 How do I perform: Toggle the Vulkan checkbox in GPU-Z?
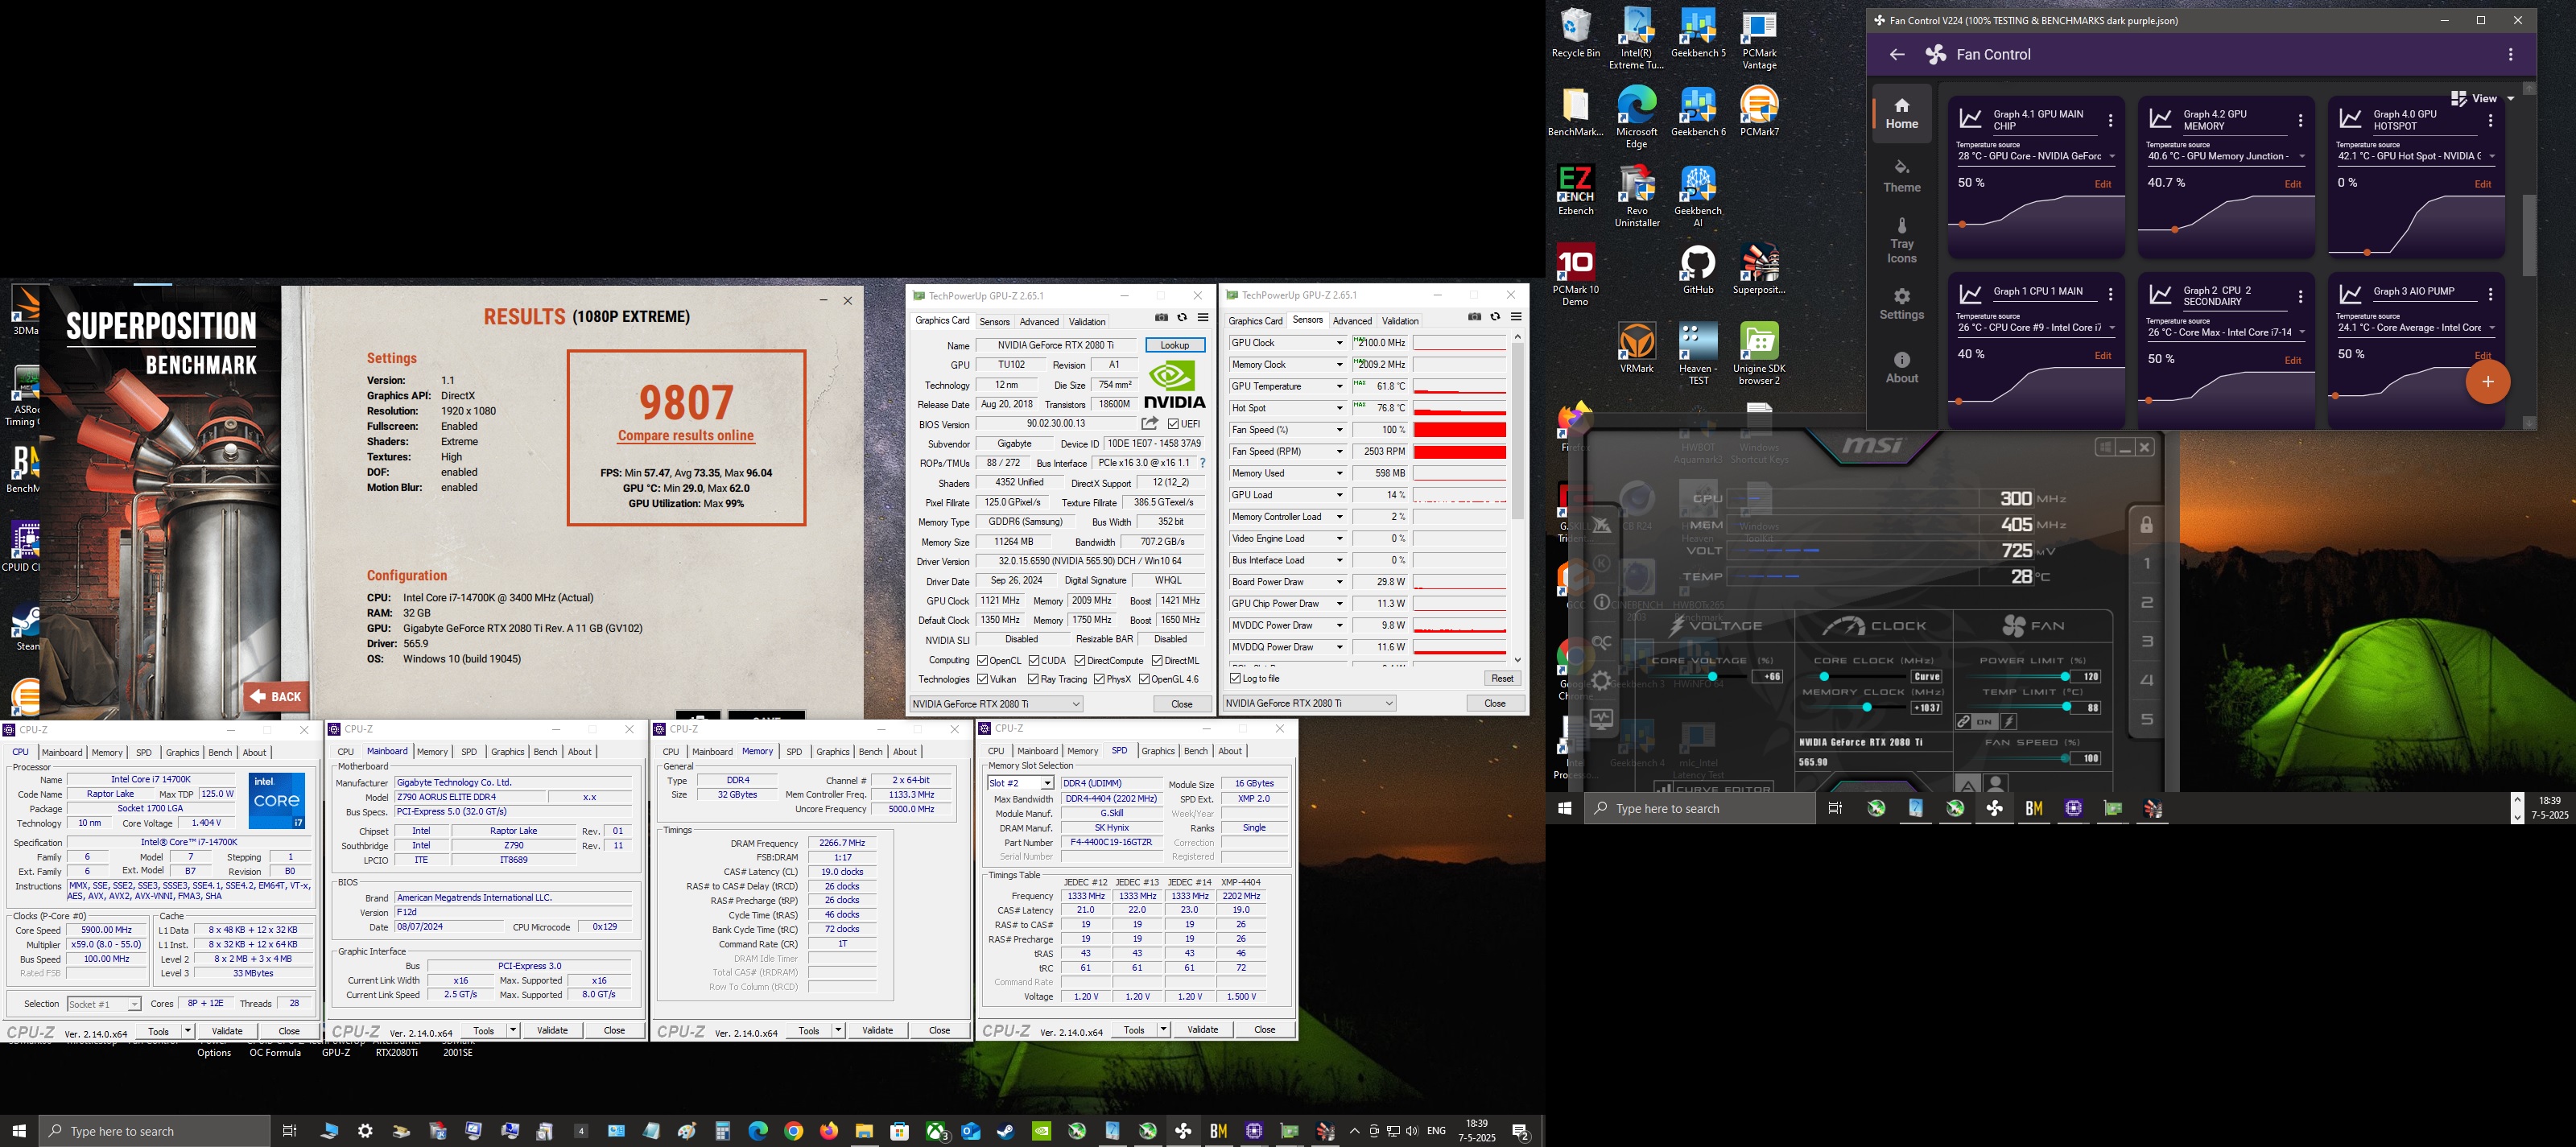tap(983, 679)
